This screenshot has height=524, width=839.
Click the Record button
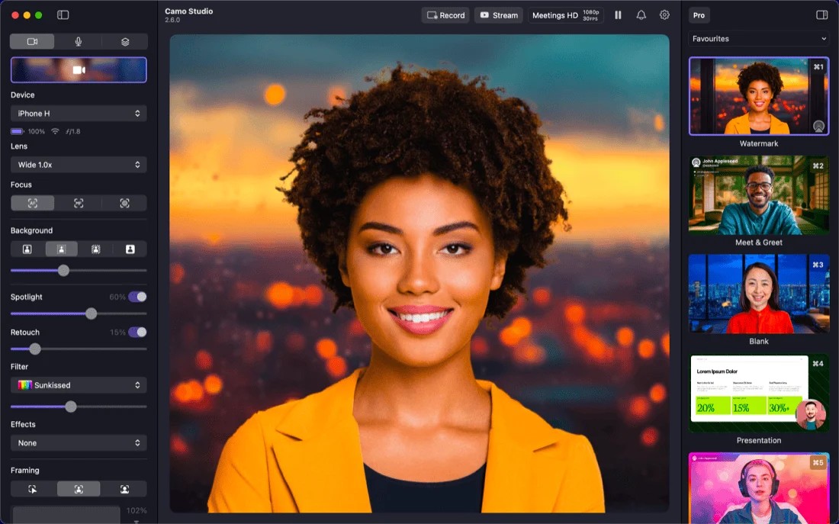(x=445, y=14)
